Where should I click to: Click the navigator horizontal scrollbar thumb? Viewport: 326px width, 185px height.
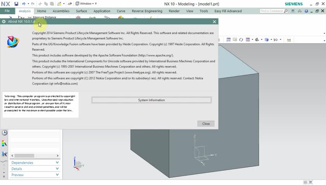(x=24, y=155)
